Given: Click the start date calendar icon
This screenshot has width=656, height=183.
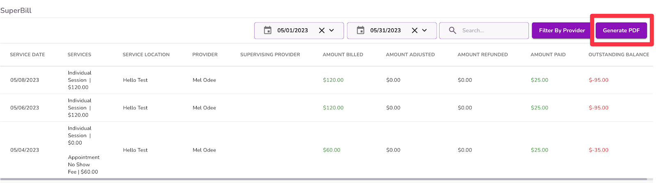Looking at the screenshot, I should [x=268, y=30].
